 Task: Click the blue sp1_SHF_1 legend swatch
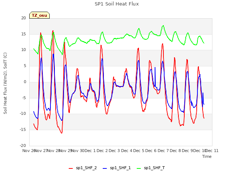click(x=105, y=168)
